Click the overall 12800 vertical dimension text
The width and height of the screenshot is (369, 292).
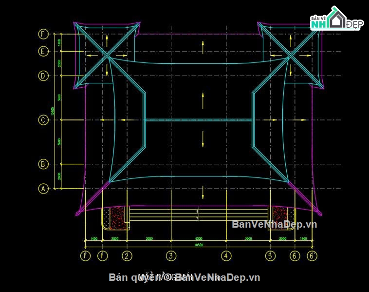[x=53, y=111]
